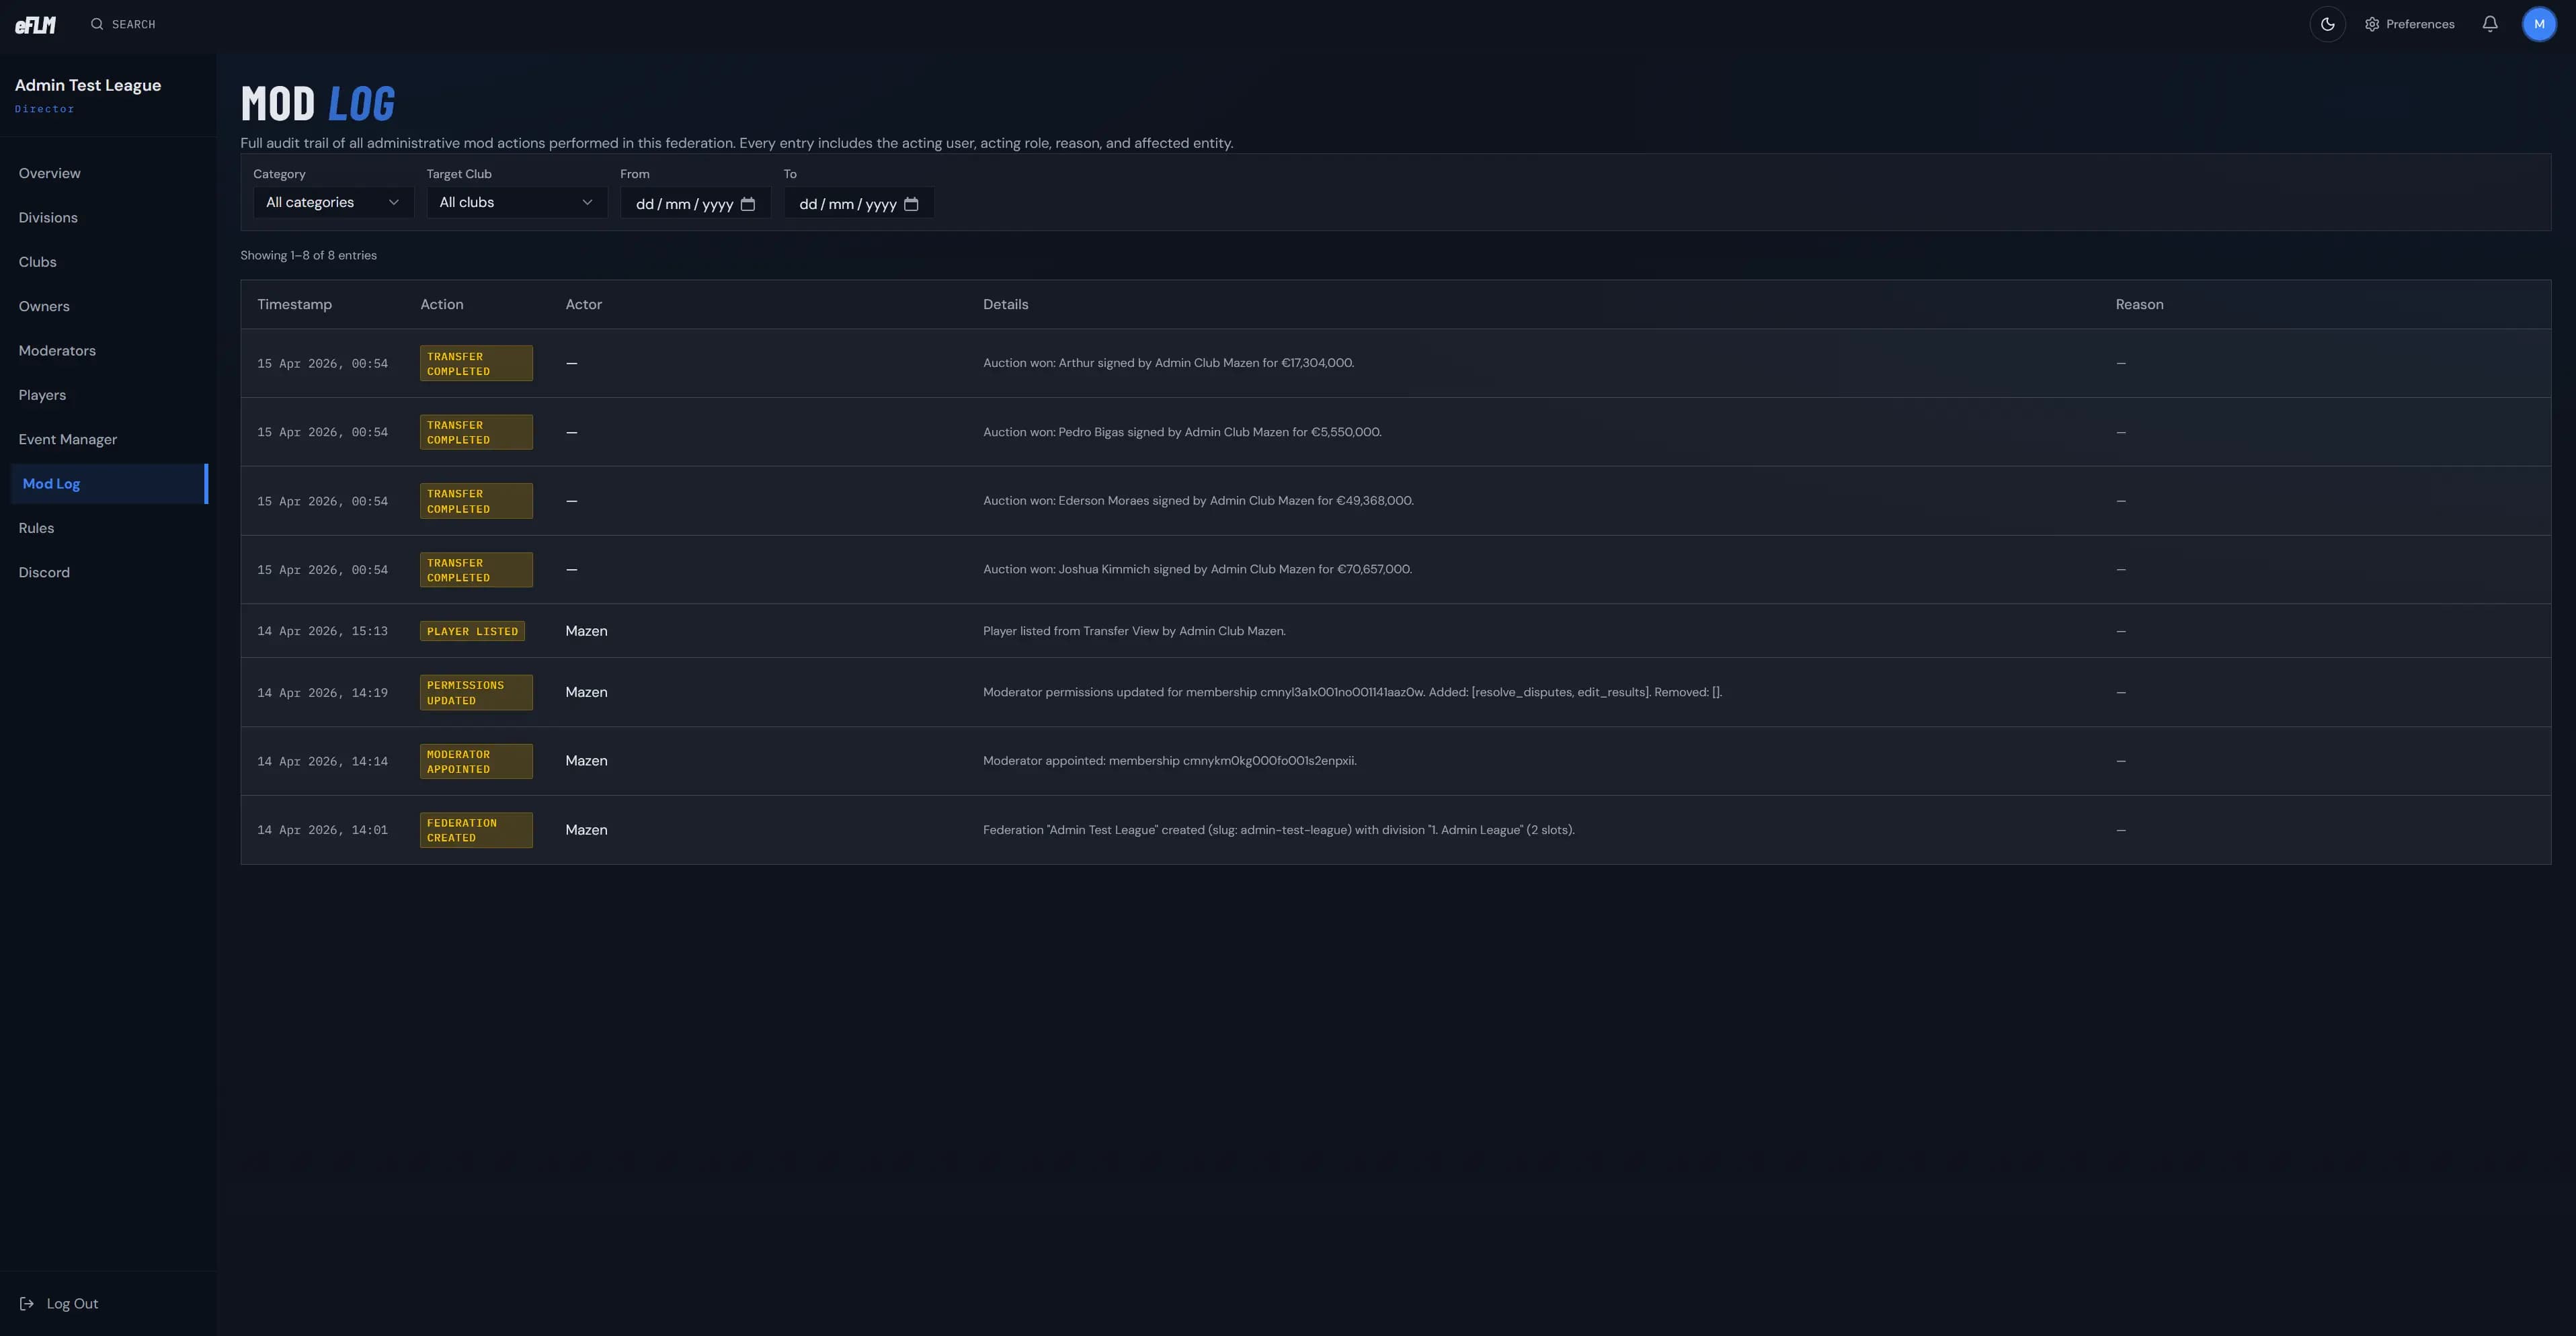
Task: Click Showing 1–8 of 8 entries text
Action: (308, 255)
